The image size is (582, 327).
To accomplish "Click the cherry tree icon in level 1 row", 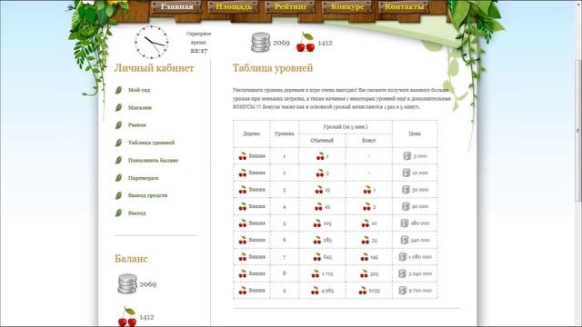I will coord(243,156).
